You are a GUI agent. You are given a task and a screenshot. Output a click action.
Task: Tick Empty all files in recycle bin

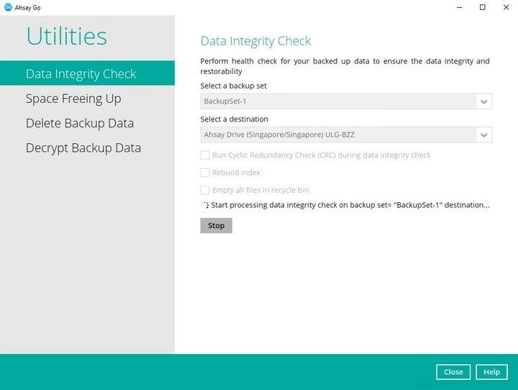pos(205,190)
